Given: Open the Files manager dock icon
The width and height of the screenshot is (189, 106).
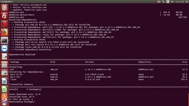Looking at the screenshot, I should click(4, 65).
